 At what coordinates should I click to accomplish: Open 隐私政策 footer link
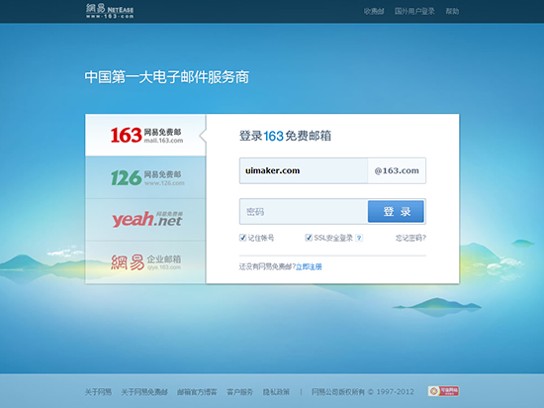pyautogui.click(x=276, y=392)
